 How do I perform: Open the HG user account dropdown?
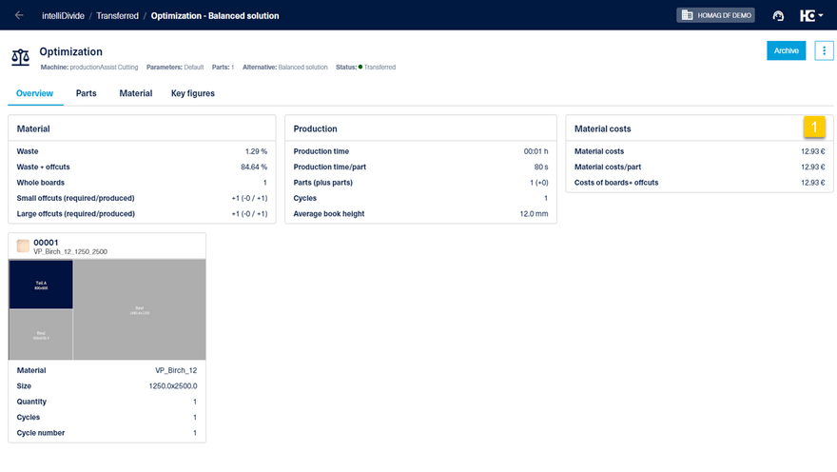pos(810,16)
